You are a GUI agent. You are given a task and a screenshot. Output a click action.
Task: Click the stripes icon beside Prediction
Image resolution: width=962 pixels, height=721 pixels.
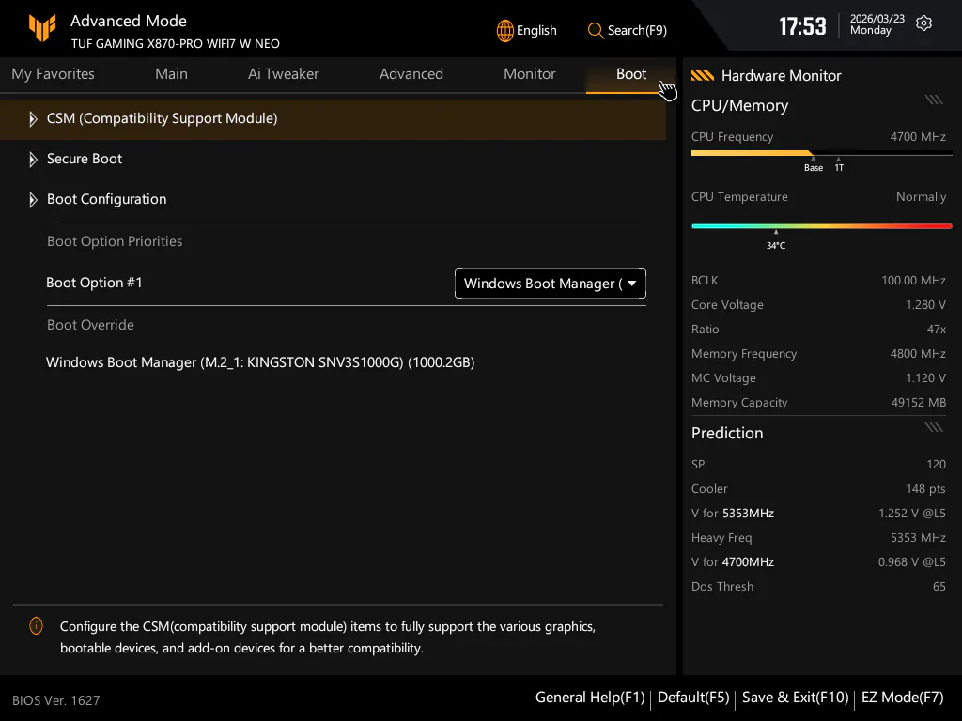click(934, 427)
